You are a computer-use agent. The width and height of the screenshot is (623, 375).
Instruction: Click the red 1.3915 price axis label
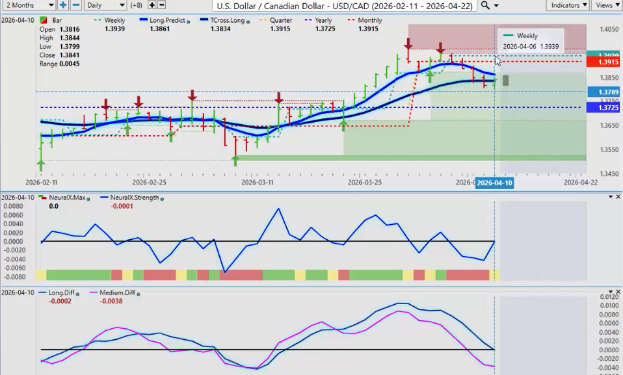coord(602,62)
